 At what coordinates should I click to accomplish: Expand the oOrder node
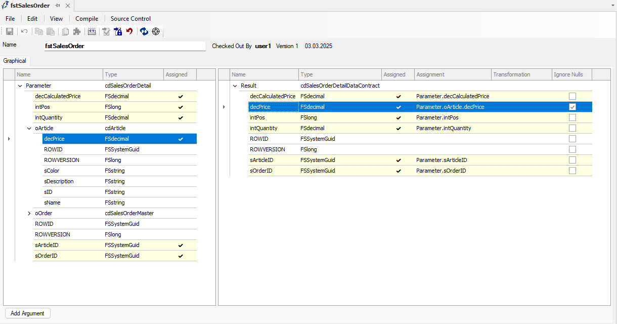coord(29,213)
